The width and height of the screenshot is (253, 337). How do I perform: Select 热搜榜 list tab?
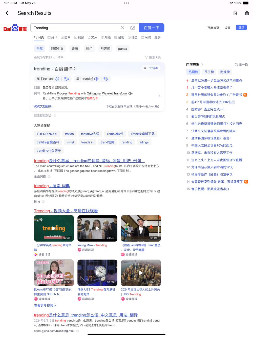click(193, 72)
